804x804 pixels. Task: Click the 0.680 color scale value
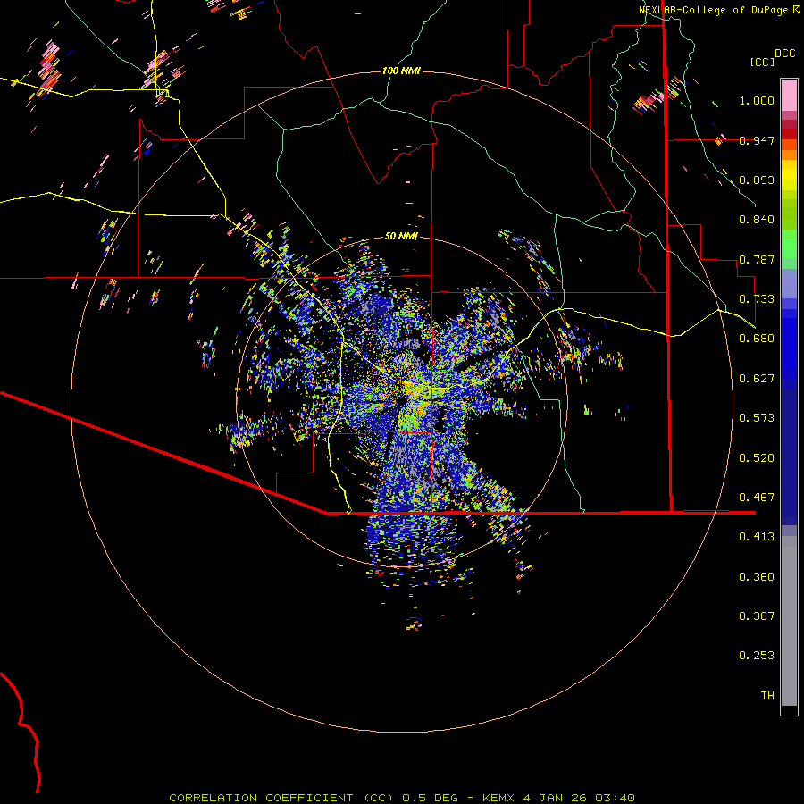[x=757, y=339]
